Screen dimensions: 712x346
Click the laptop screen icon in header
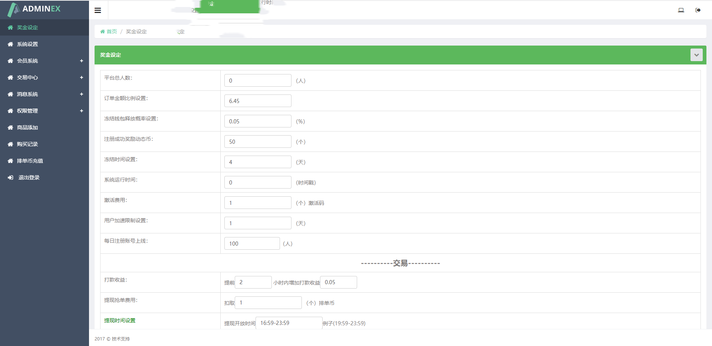coord(681,10)
